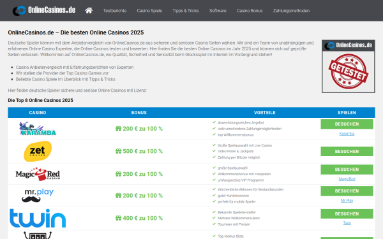Open the Casino Spiele menu
This screenshot has width=383, height=239.
pyautogui.click(x=149, y=11)
